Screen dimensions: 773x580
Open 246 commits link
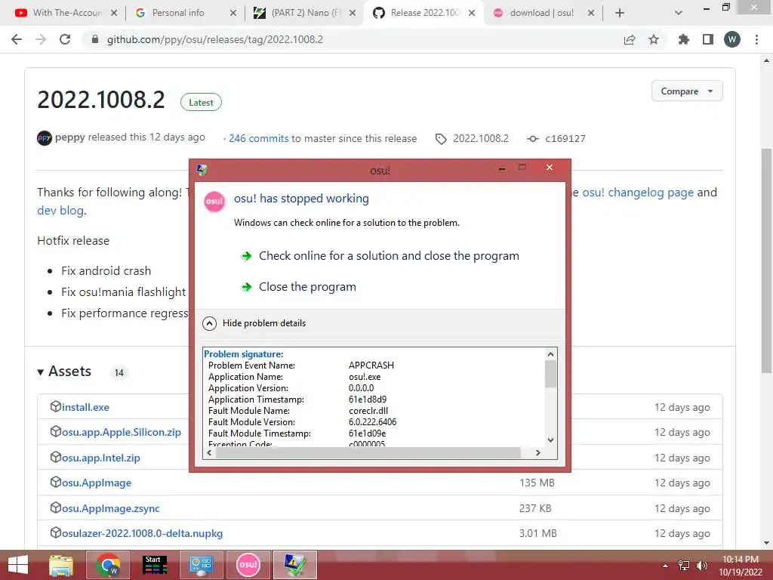pos(258,139)
